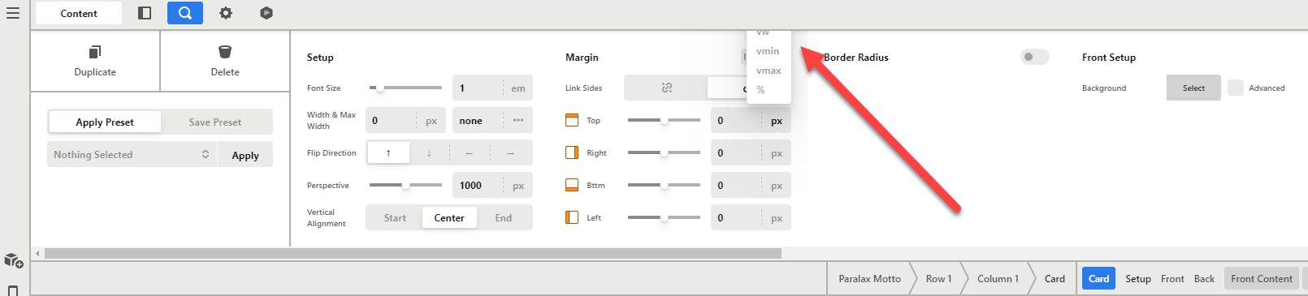
Task: Open the em unit selector for Font Size
Action: [518, 88]
